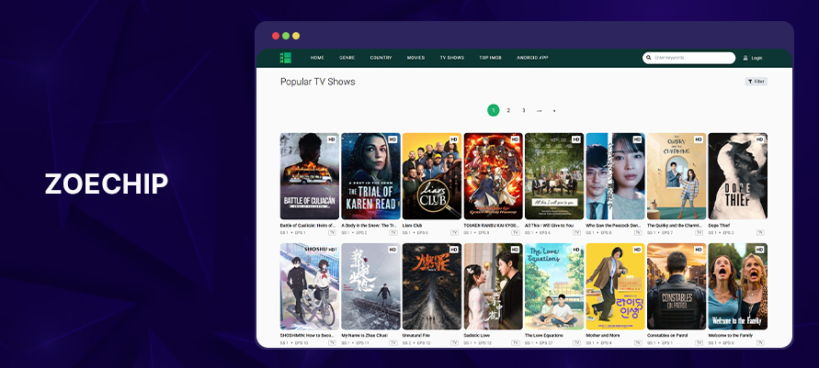Viewport: 819px width, 368px height.
Task: Click the TV tag under Unnatural Fire
Action: (454, 342)
